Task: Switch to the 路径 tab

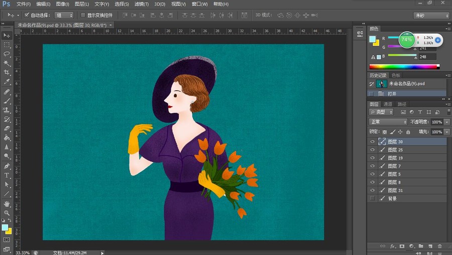Action: [402, 104]
